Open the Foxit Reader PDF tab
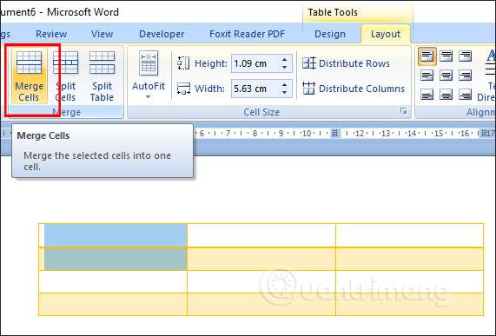Screen dimensions: 496x336 [x=247, y=34]
